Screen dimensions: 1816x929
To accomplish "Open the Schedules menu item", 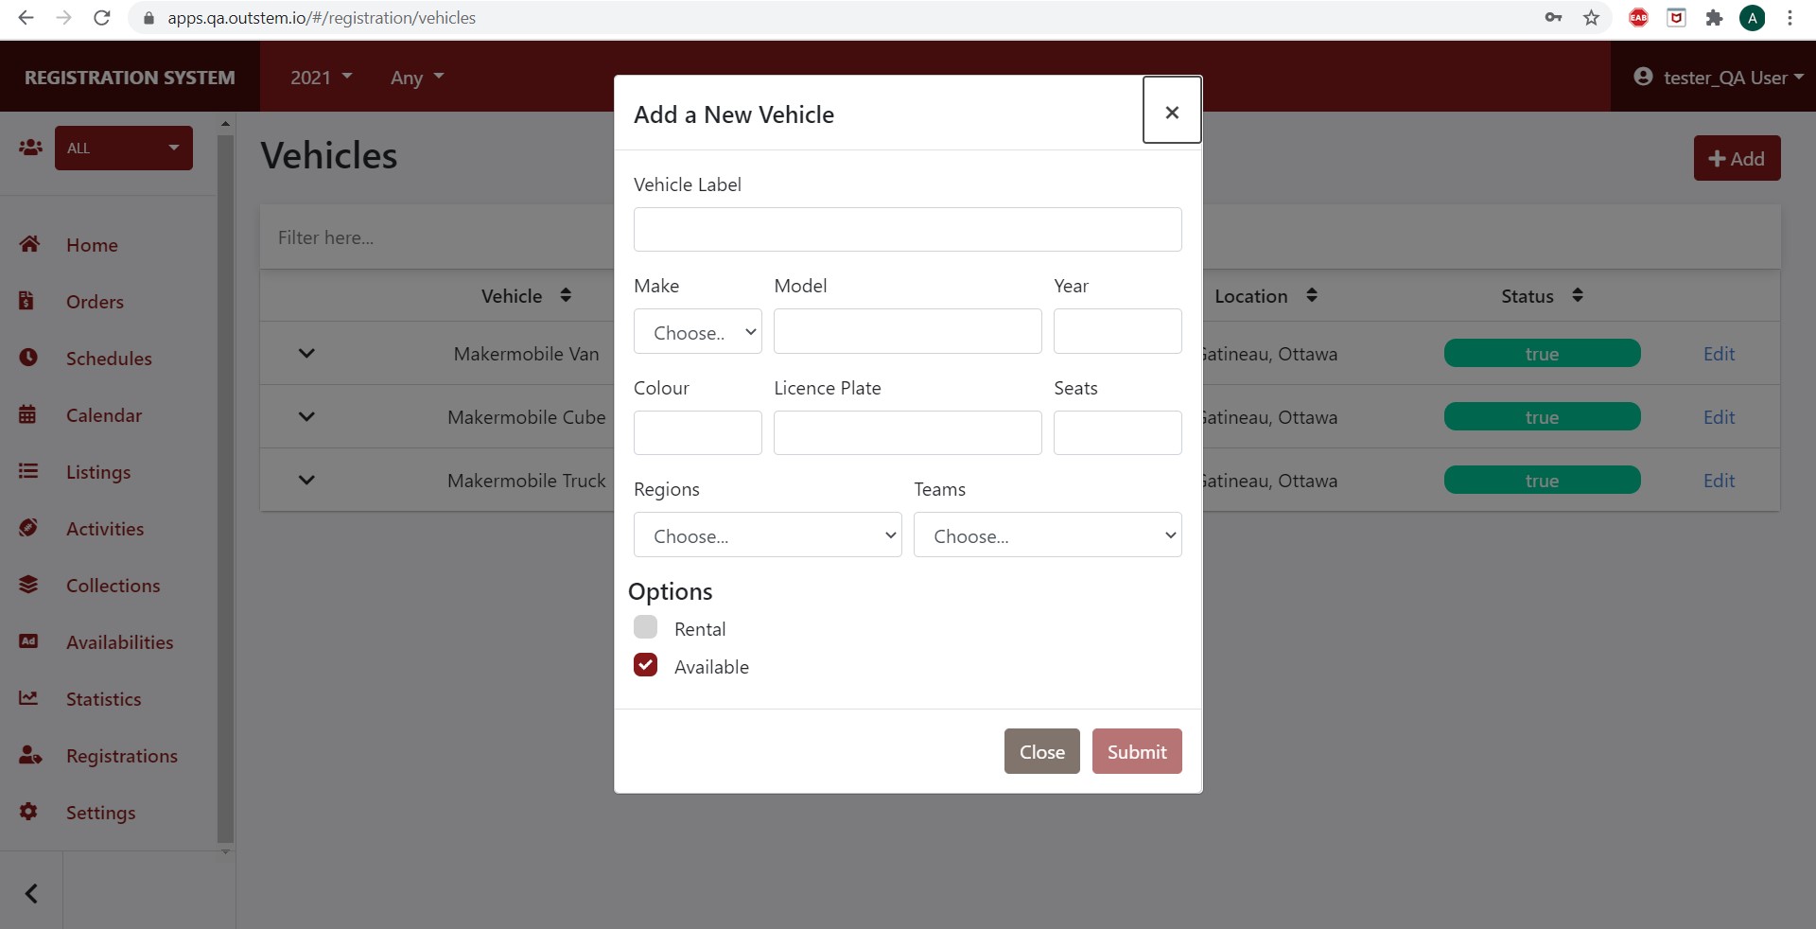I will click(x=109, y=359).
